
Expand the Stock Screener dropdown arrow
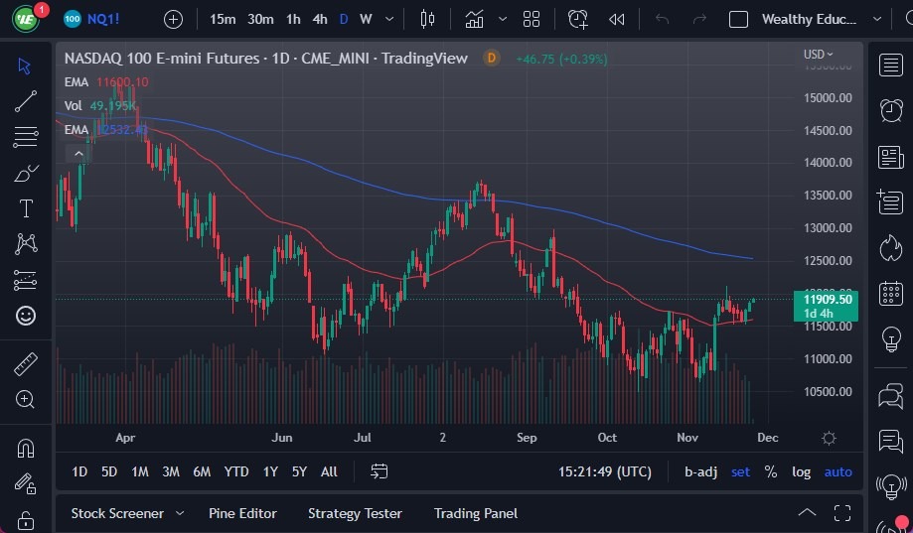(180, 513)
